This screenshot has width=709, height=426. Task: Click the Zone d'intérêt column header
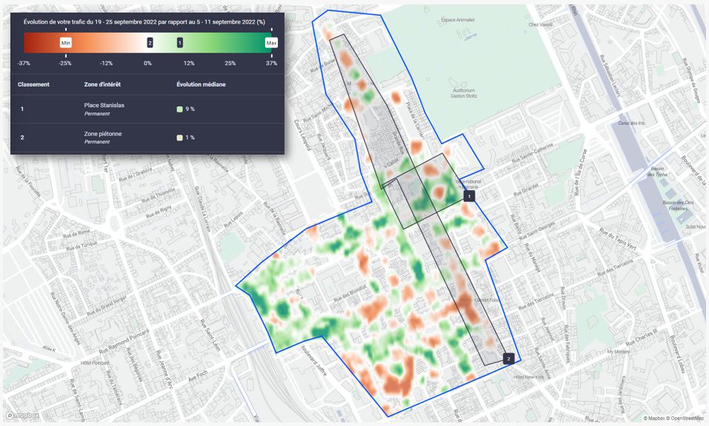[x=102, y=84]
